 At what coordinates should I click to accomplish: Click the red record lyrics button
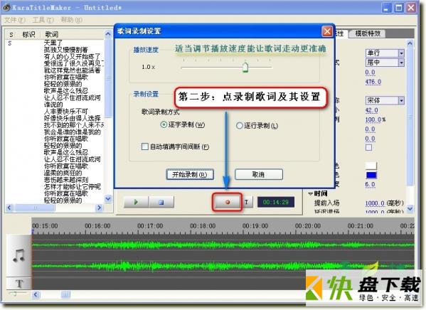click(x=228, y=202)
